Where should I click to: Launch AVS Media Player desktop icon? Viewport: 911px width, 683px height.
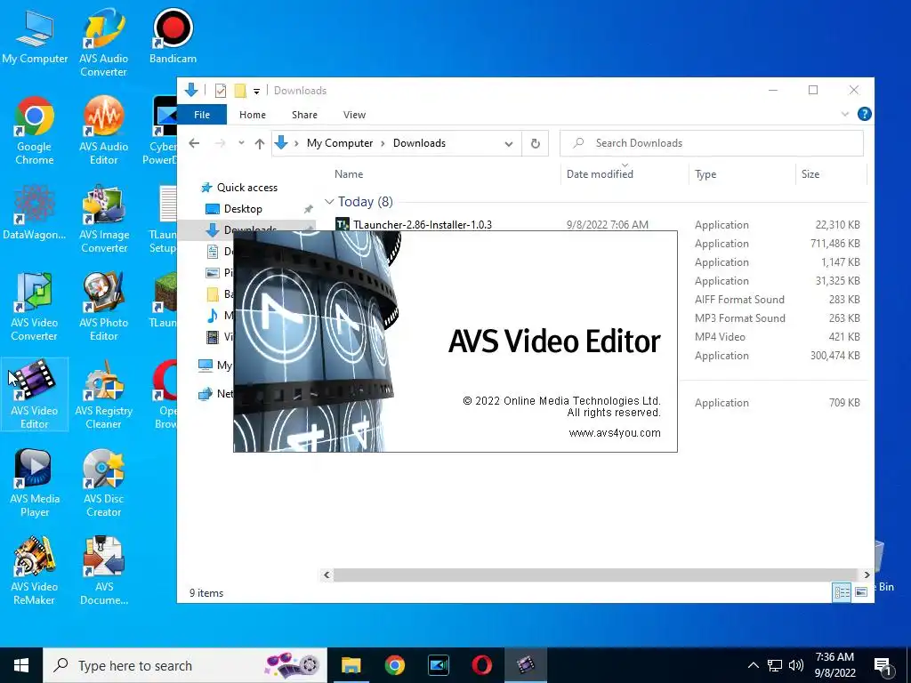(35, 483)
